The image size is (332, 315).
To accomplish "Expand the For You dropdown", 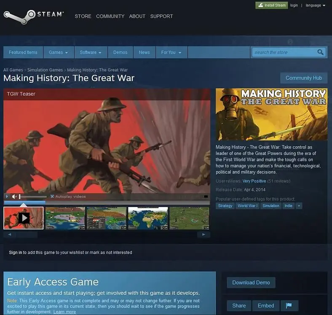I will click(x=171, y=52).
